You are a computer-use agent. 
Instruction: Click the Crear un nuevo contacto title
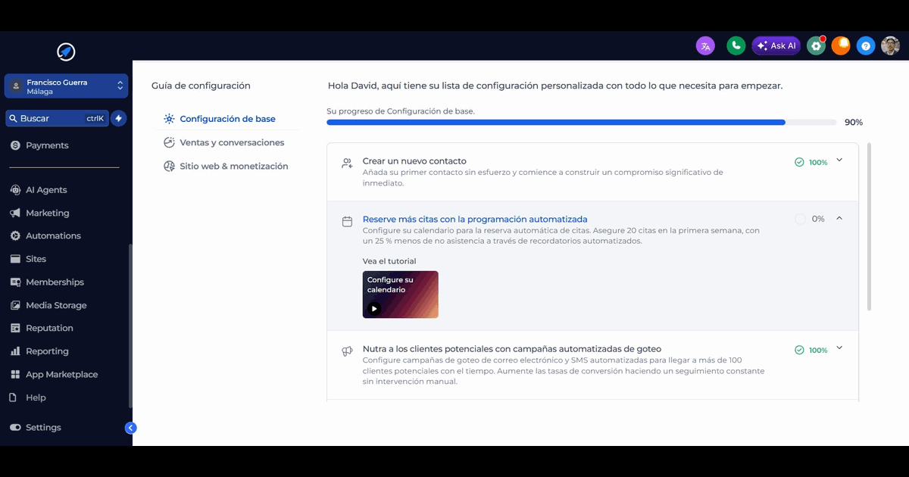pos(414,161)
